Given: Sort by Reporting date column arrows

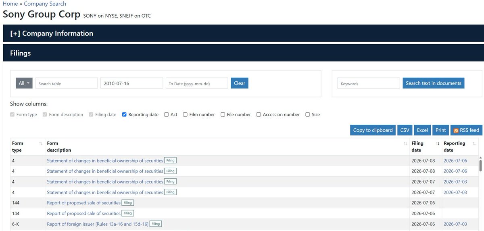Looking at the screenshot, I should [x=474, y=143].
